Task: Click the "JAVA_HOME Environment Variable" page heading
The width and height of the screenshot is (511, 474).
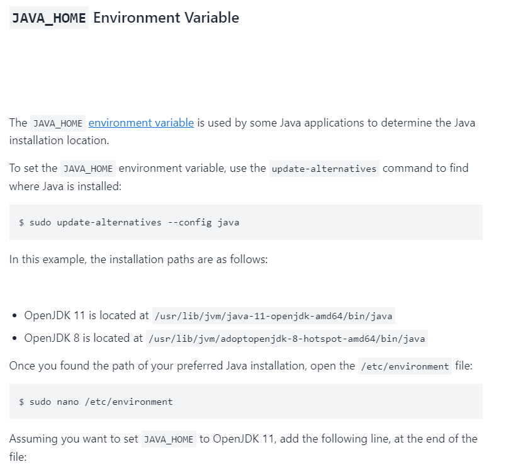Action: (x=166, y=18)
